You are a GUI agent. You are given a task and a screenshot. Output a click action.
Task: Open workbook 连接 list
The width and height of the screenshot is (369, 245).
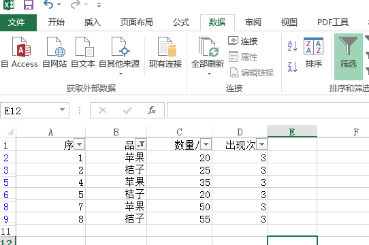point(243,42)
